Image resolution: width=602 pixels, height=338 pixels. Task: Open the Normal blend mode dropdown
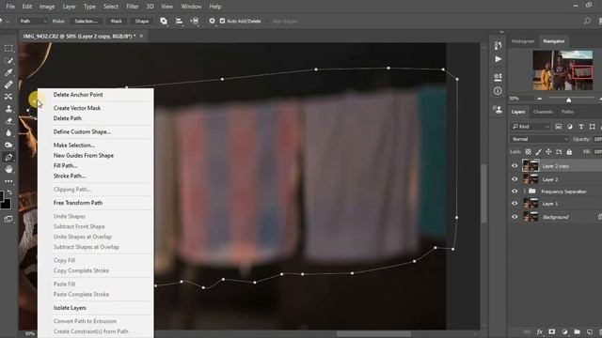click(539, 139)
